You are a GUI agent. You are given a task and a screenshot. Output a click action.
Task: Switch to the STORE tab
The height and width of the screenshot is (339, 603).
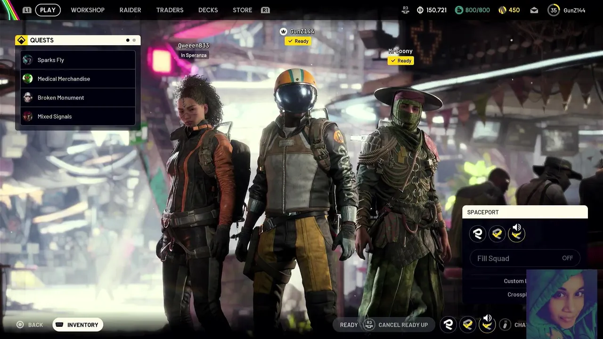242,10
